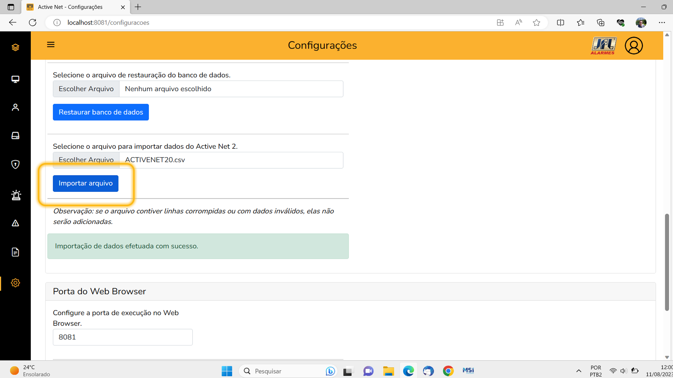The image size is (673, 378).
Task: Click the Porta do Web Browser heading
Action: pos(100,291)
